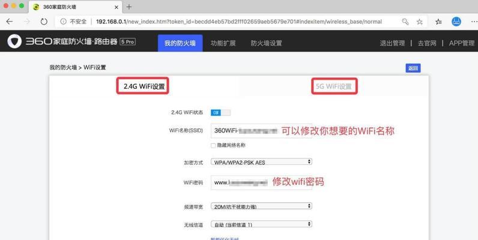Viewport: 478px width, 240px height.
Task: Click the not-secure info icon in address bar
Action: [x=63, y=22]
